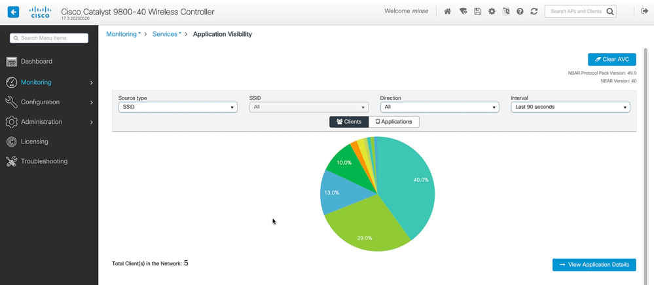This screenshot has height=285, width=654.
Task: Open help question mark icon
Action: (520, 12)
